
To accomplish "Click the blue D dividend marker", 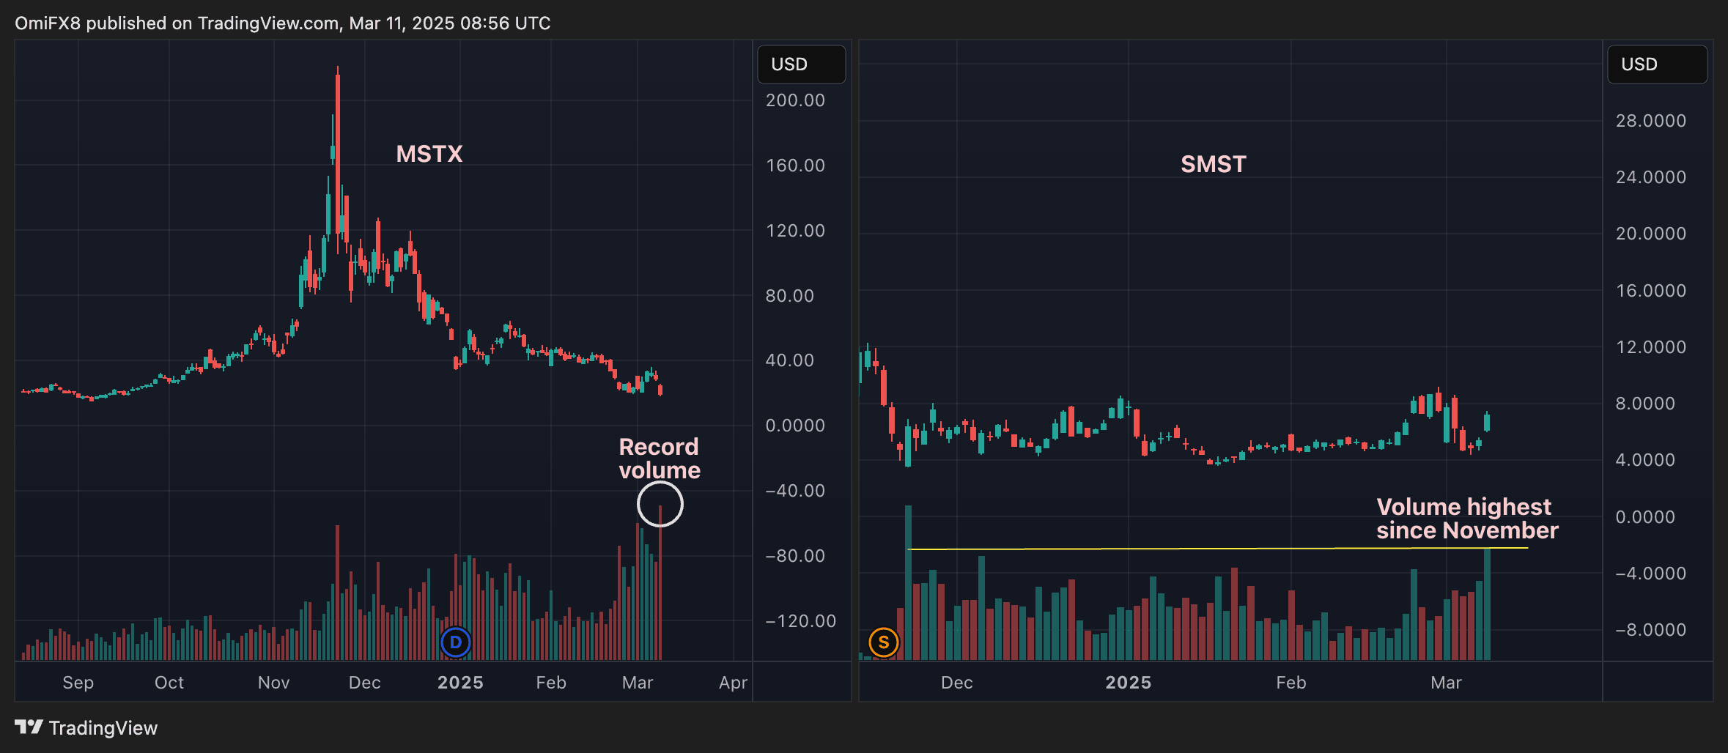I will click(x=456, y=642).
